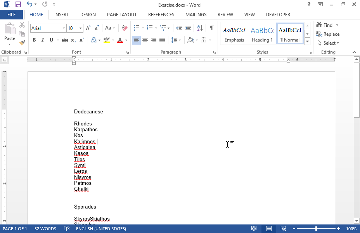Click the 100% zoom level

click(x=351, y=229)
